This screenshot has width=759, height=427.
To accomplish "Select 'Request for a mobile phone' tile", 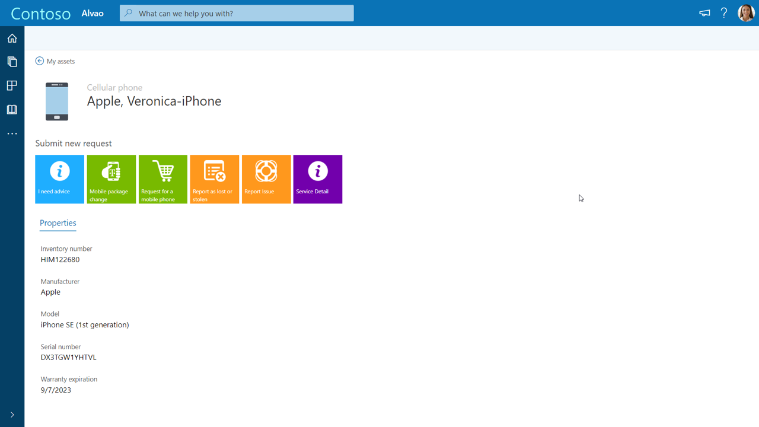I will tap(163, 179).
